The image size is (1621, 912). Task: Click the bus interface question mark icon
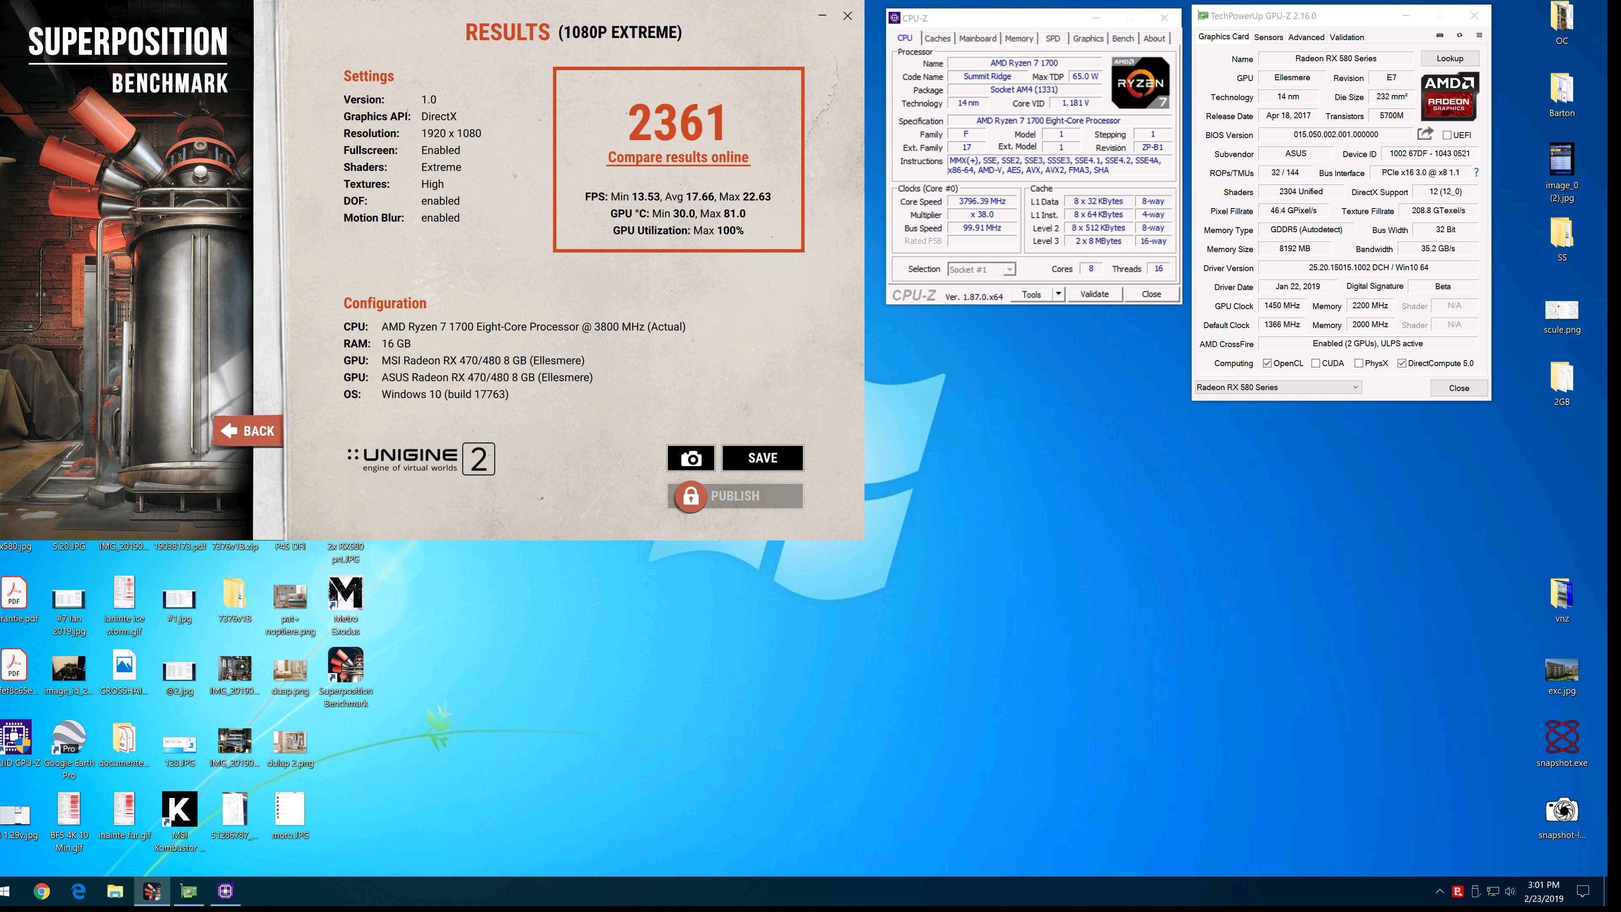1476,172
